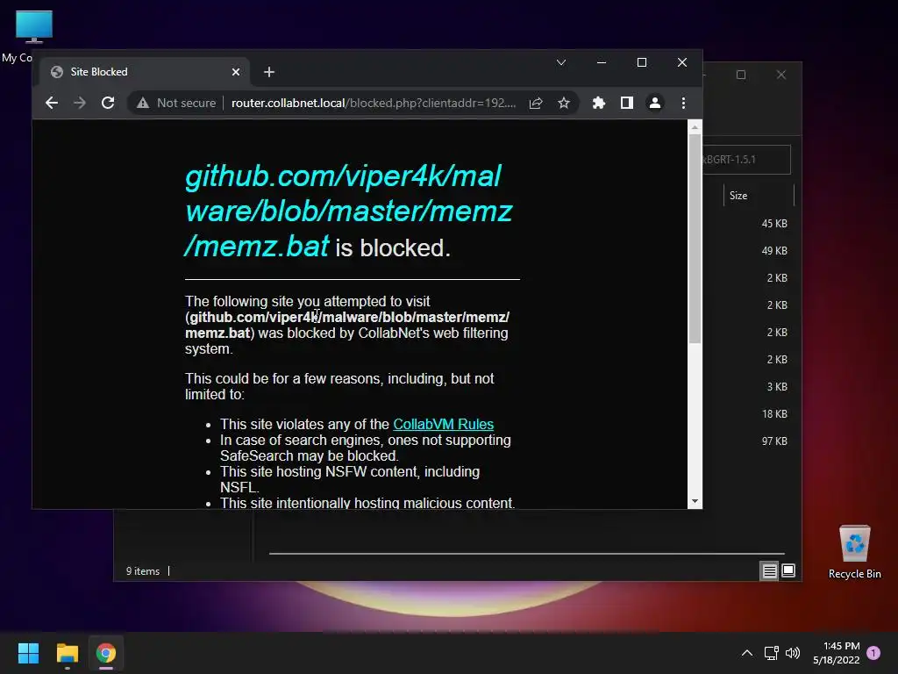The height and width of the screenshot is (674, 898).
Task: Click the 9 items status text
Action: tap(143, 571)
